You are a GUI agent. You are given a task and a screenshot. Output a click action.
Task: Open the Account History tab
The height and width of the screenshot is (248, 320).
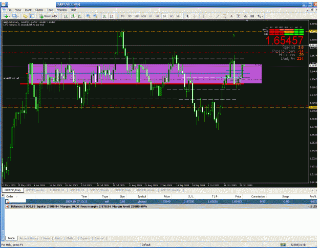coord(29,238)
